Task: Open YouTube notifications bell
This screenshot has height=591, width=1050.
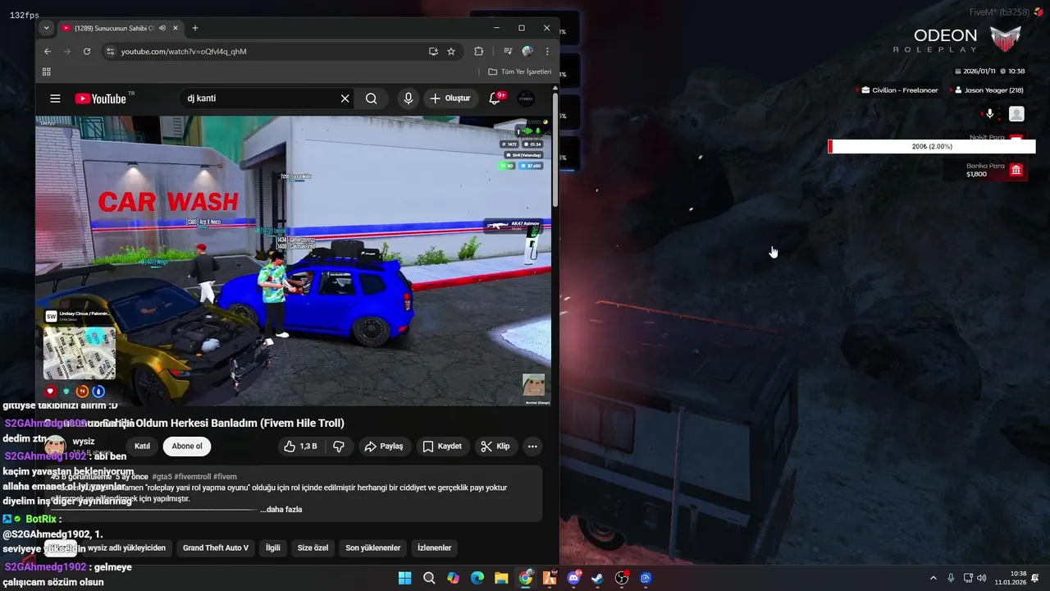Action: click(495, 98)
